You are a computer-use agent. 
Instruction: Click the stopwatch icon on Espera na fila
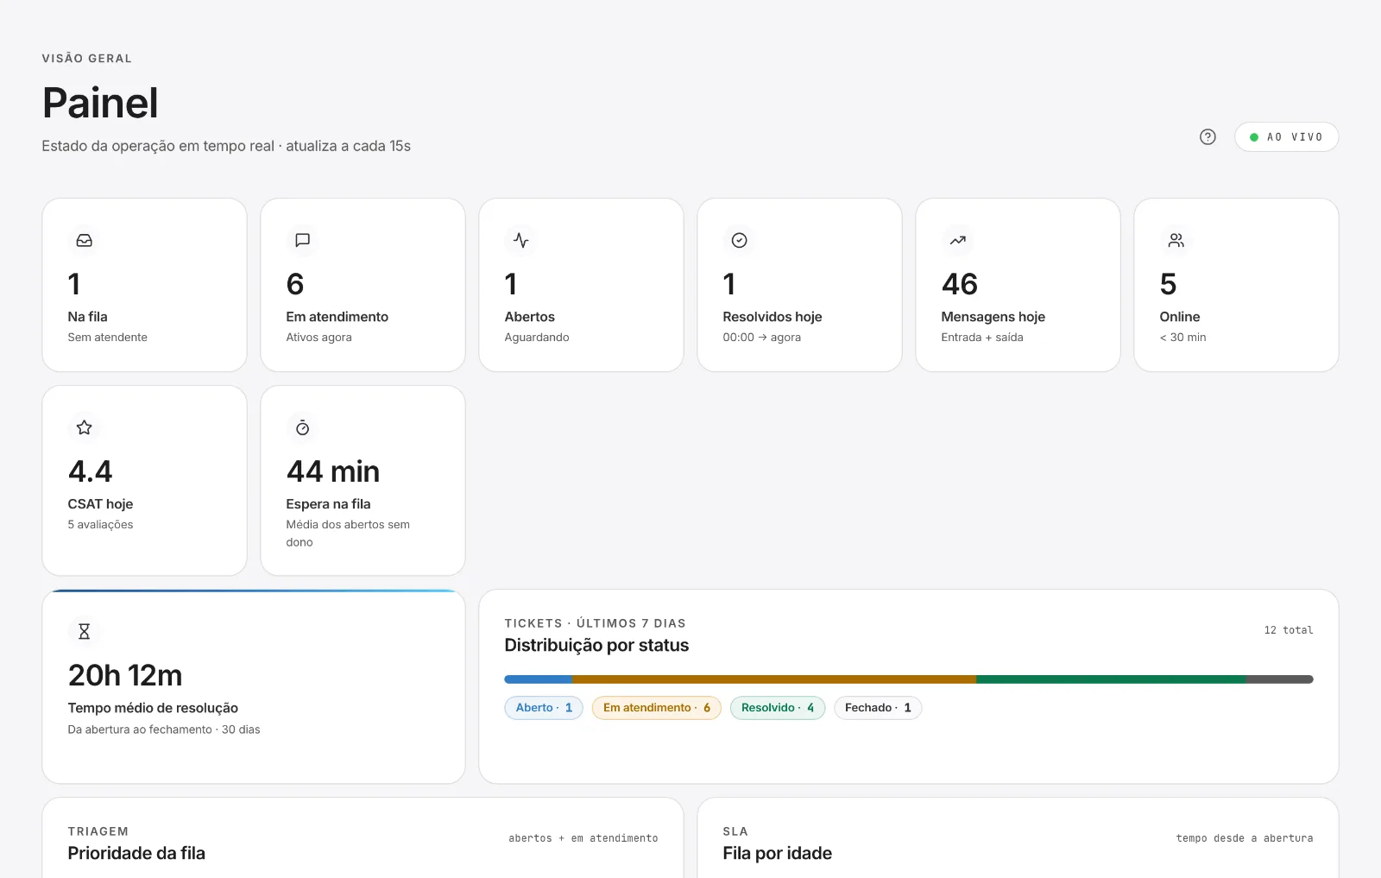click(x=302, y=427)
